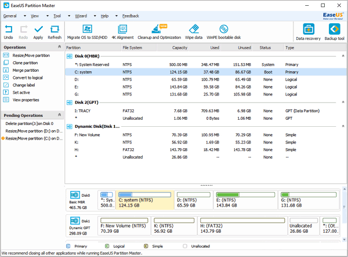Collapse the Dynamic Disk group
This screenshot has width=348, height=257.
point(343,126)
